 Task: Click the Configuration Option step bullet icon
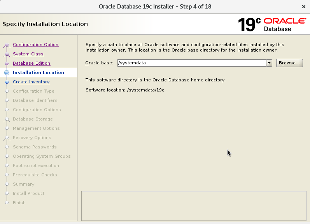pyautogui.click(x=7, y=45)
